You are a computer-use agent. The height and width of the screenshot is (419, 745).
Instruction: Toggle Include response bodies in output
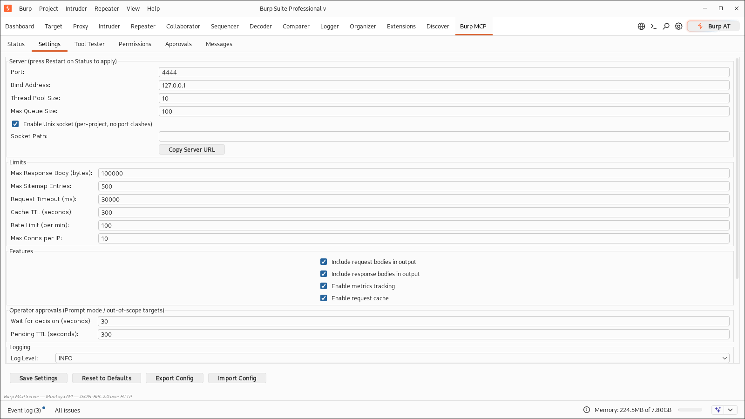pyautogui.click(x=324, y=274)
